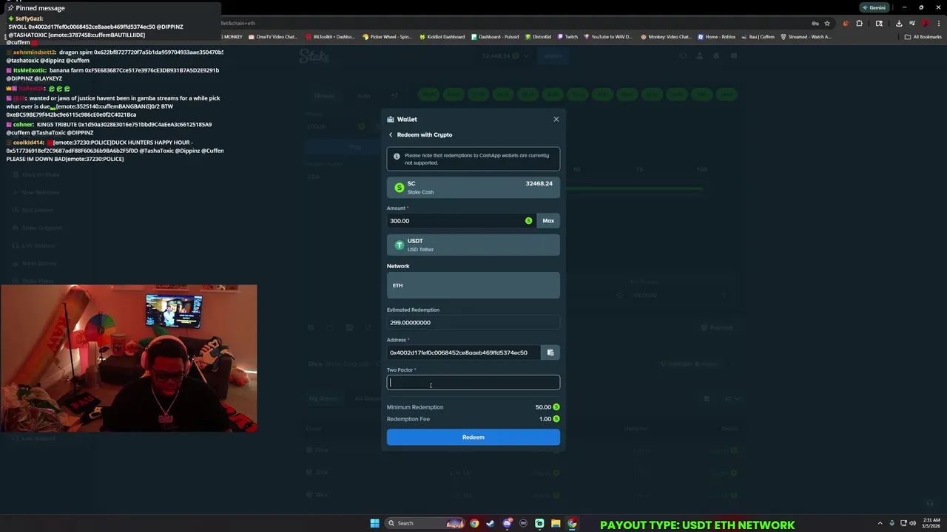Open the USDT Tether crypto selector
Screen dimensions: 947x532
click(x=473, y=245)
